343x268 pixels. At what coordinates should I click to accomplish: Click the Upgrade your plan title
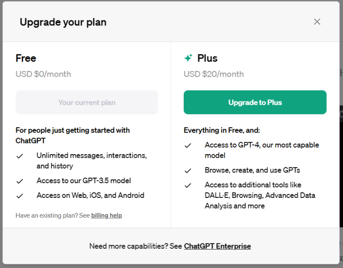[x=63, y=22]
